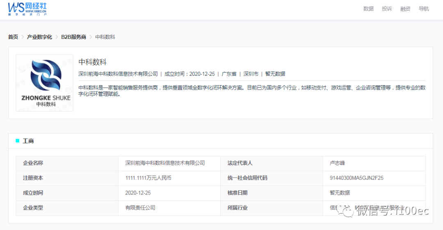View the Zhongke Shuke company logo thumbnail
Screen dimensions: 443x230
44,83
